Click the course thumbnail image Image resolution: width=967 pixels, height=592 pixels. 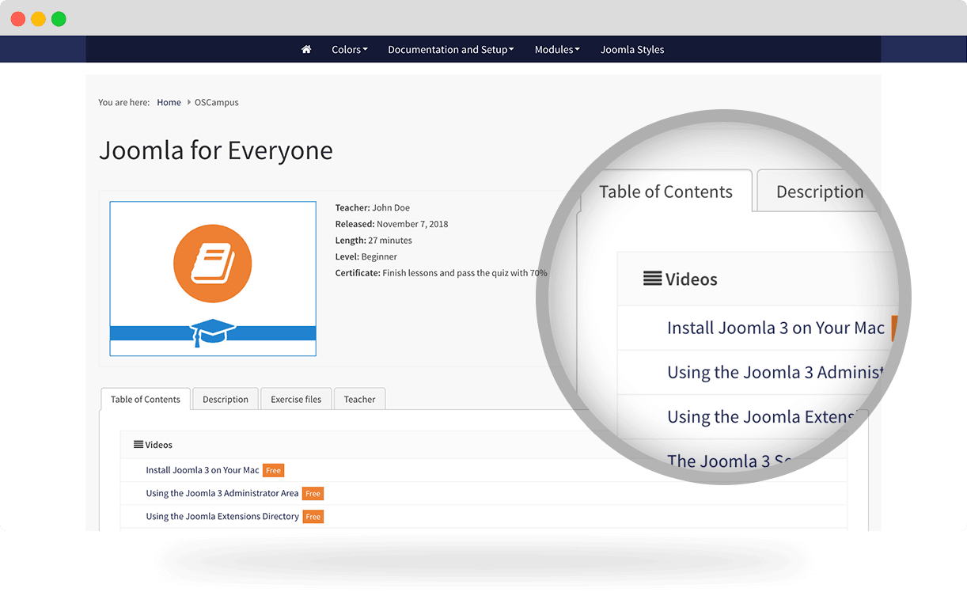[213, 279]
